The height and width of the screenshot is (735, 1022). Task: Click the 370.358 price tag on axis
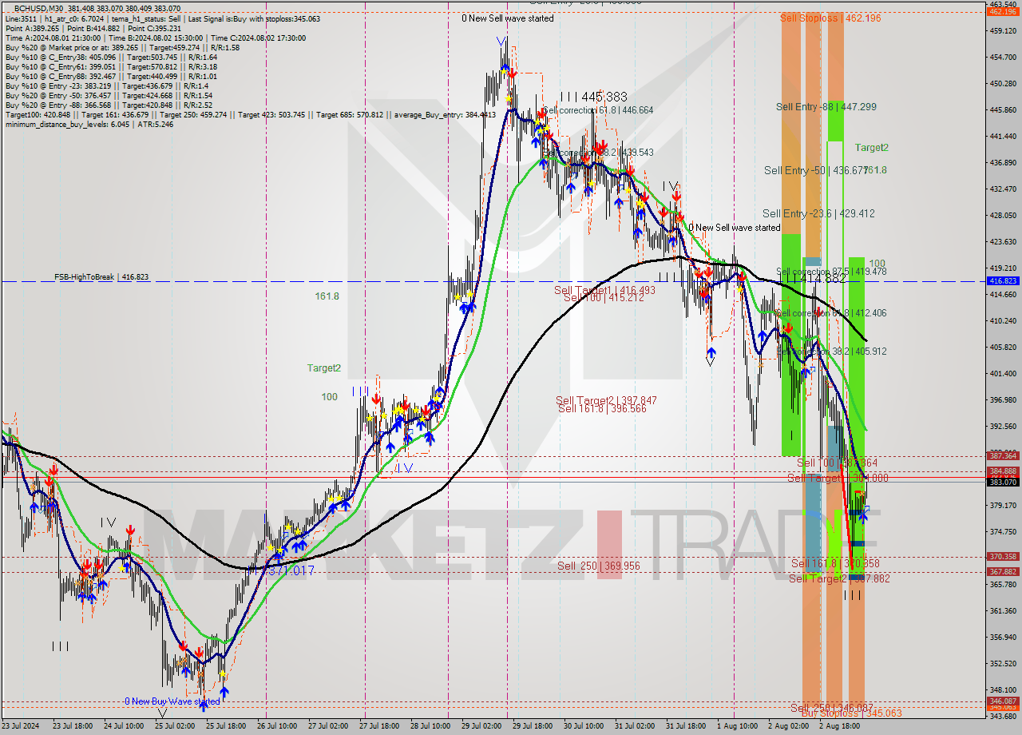(1001, 557)
